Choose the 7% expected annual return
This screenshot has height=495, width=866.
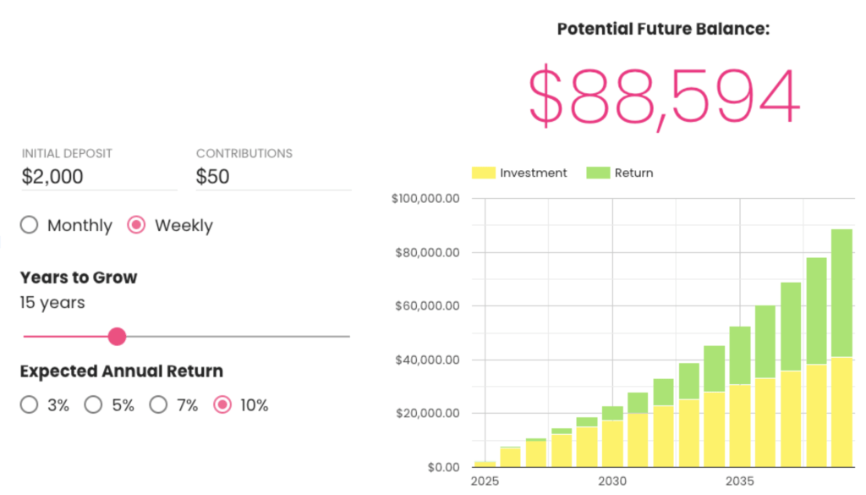click(158, 404)
